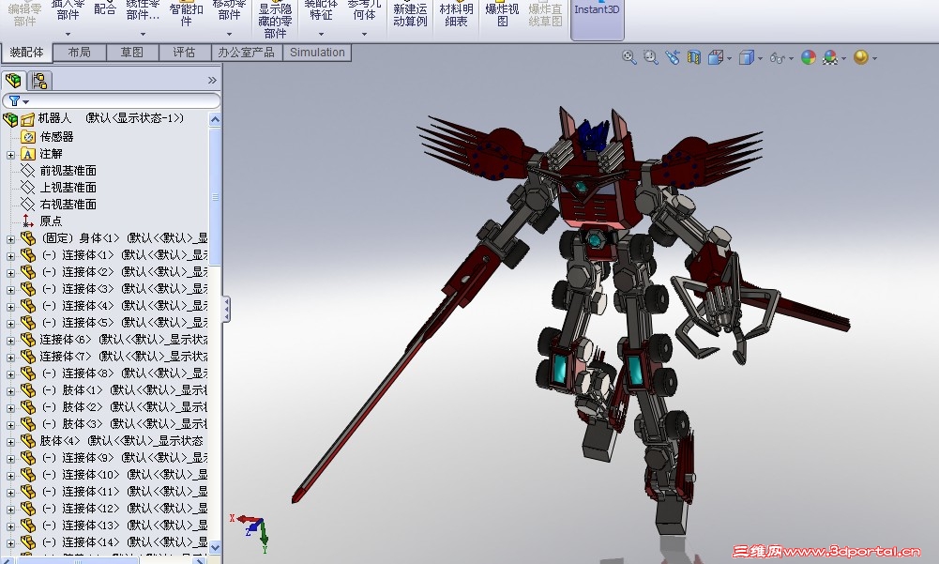Click the part icon for 身体<1>
939x564 pixels.
27,238
